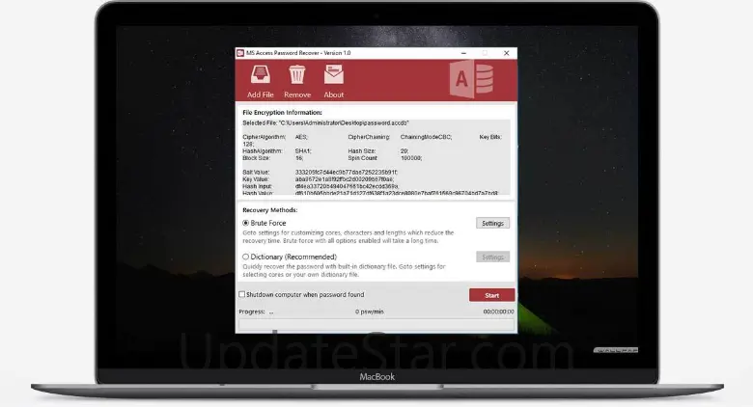
Task: Close the MS Access Password Recover window
Action: pyautogui.click(x=506, y=53)
